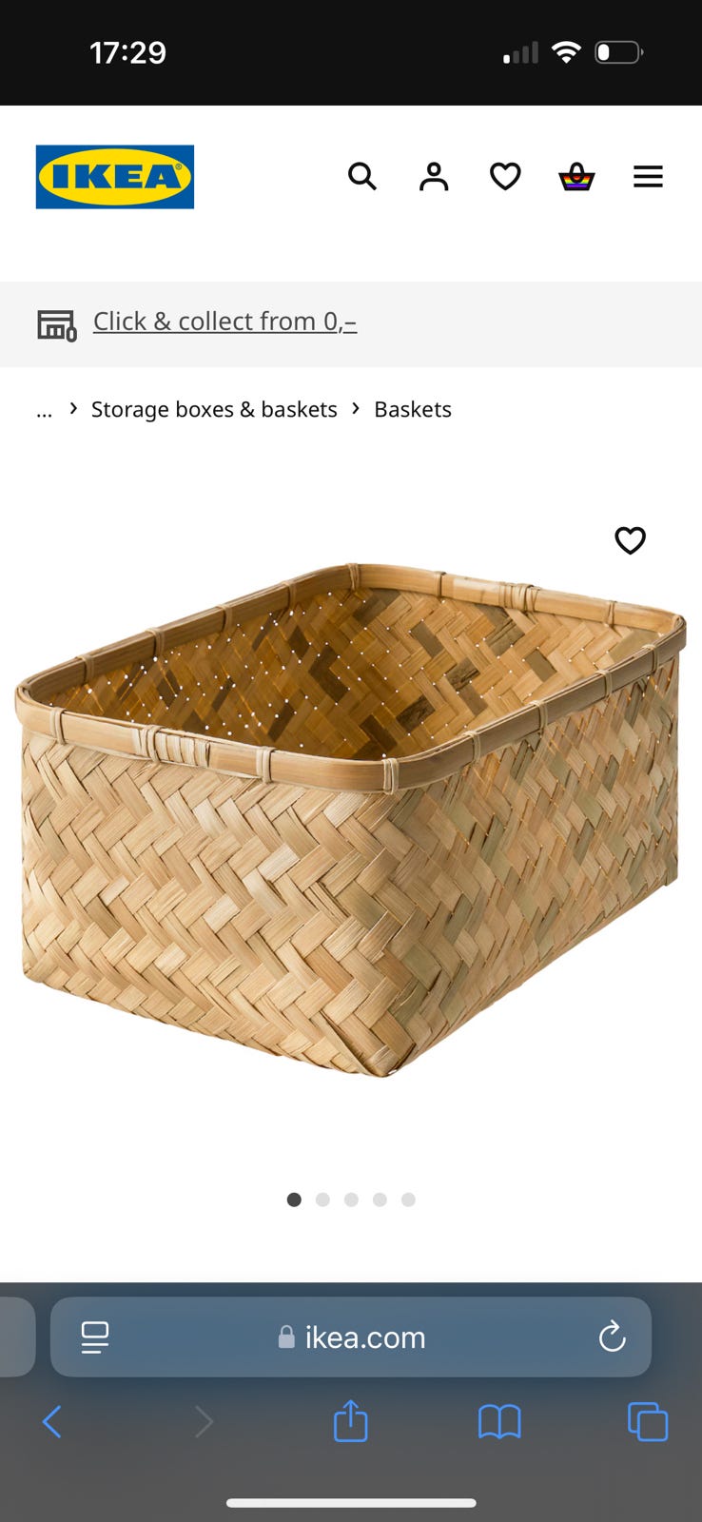Open the hamburger menu
The image size is (702, 1522).
648,176
